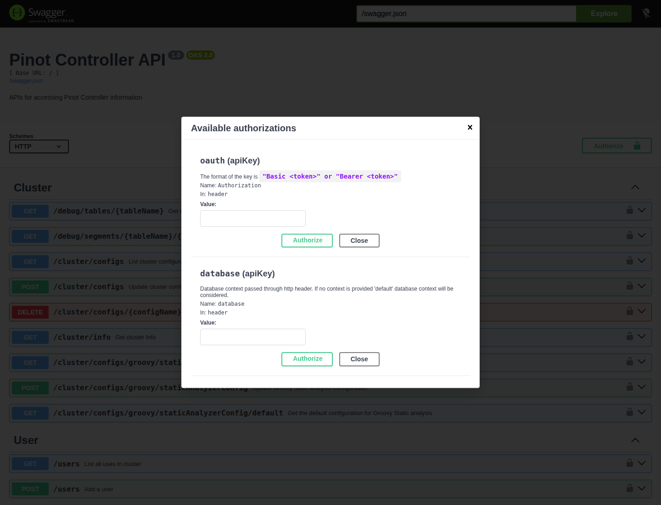The width and height of the screenshot is (661, 505).
Task: Expand POST /cluster/configs operation chevron
Action: 642,286
